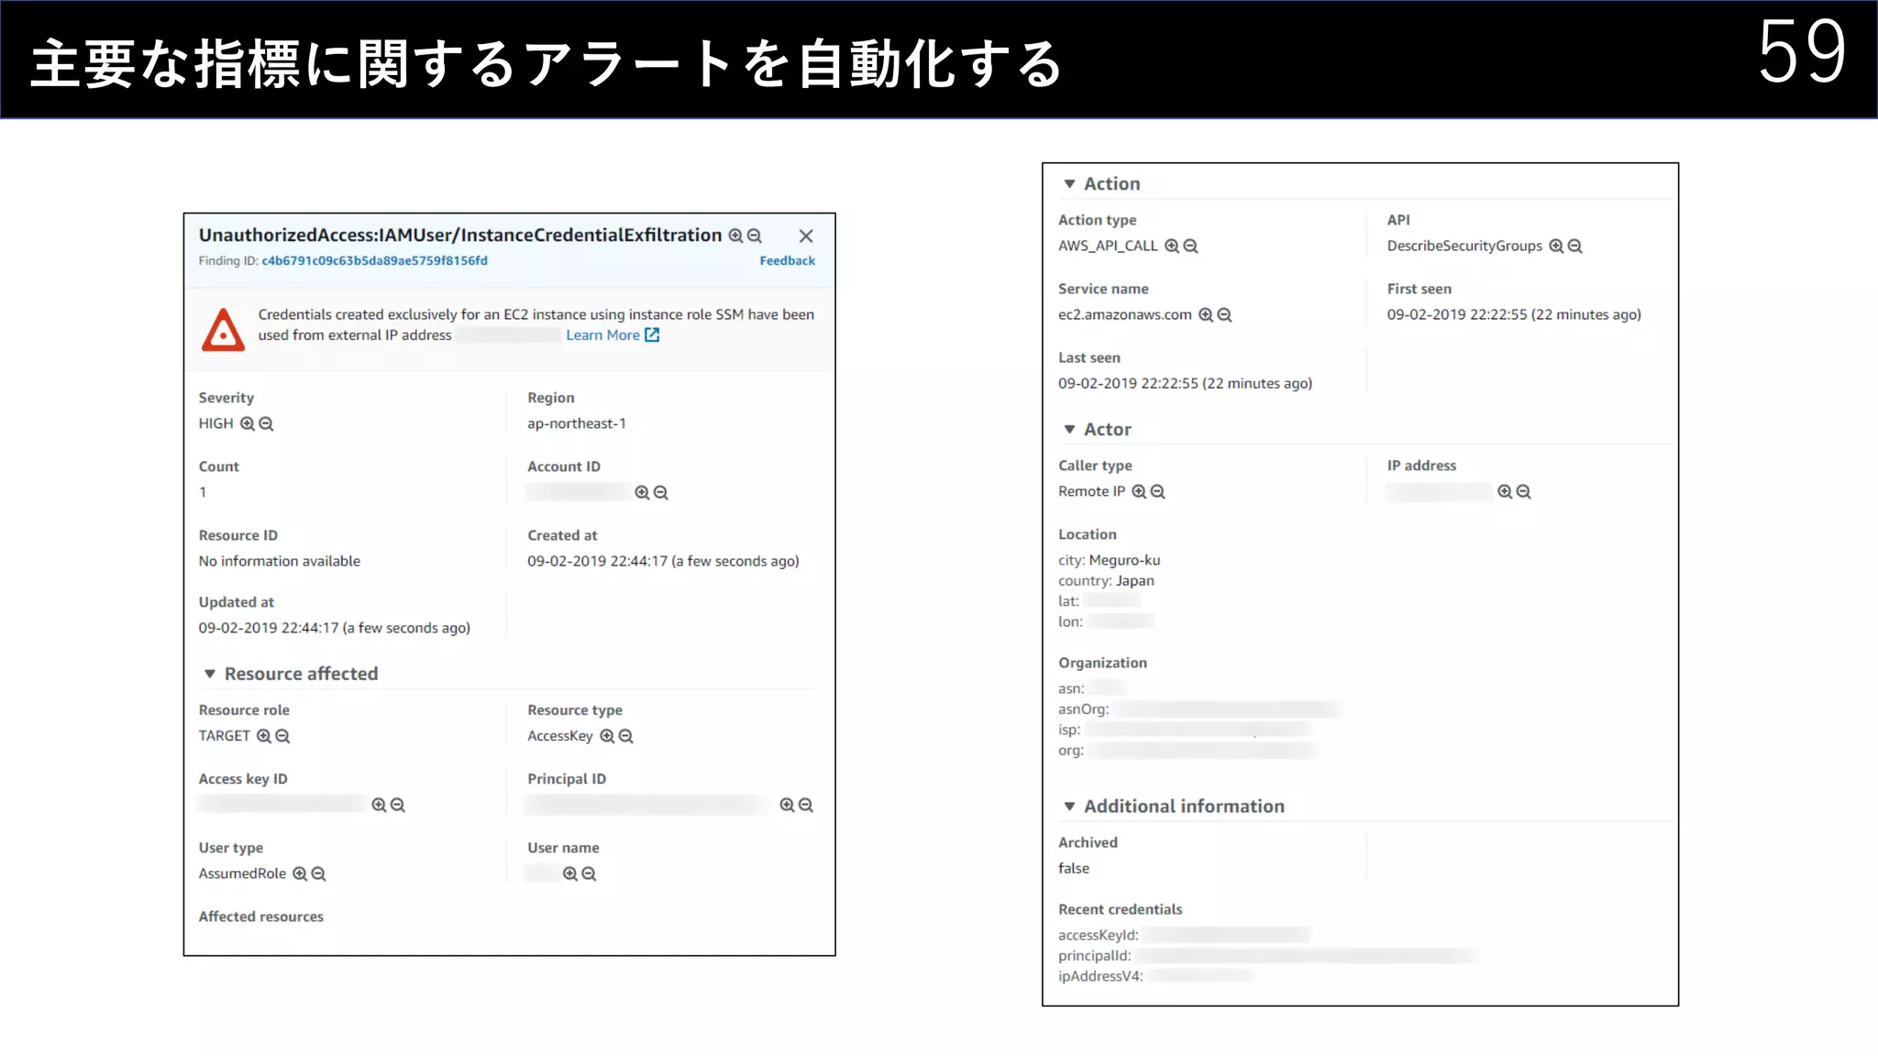Exclude filter on Access key ID

397,805
